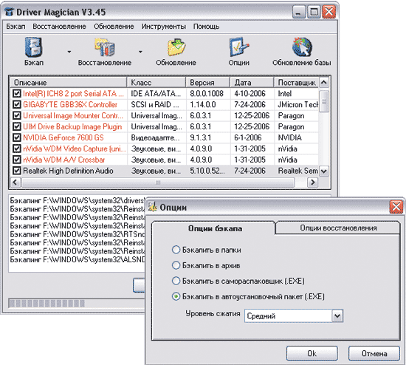The height and width of the screenshot is (365, 406).
Task: Maximize the Driver Magician window
Action: (314, 12)
